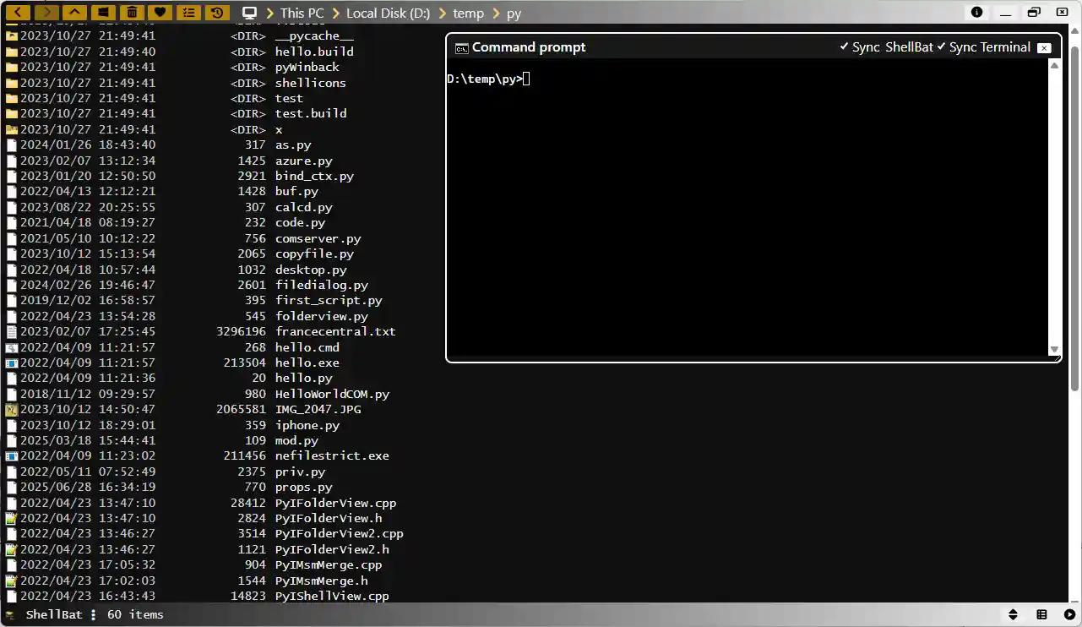Navigate up one folder level
Screen dimensions: 1082x627
tap(74, 12)
